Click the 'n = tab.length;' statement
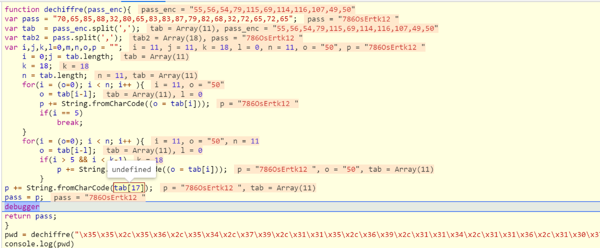 click(x=54, y=76)
